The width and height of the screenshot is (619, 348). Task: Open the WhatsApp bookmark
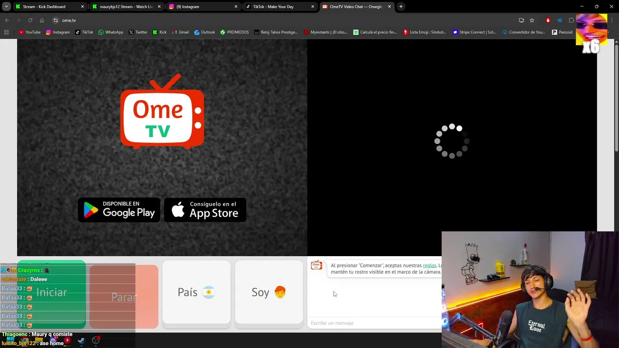[x=111, y=32]
